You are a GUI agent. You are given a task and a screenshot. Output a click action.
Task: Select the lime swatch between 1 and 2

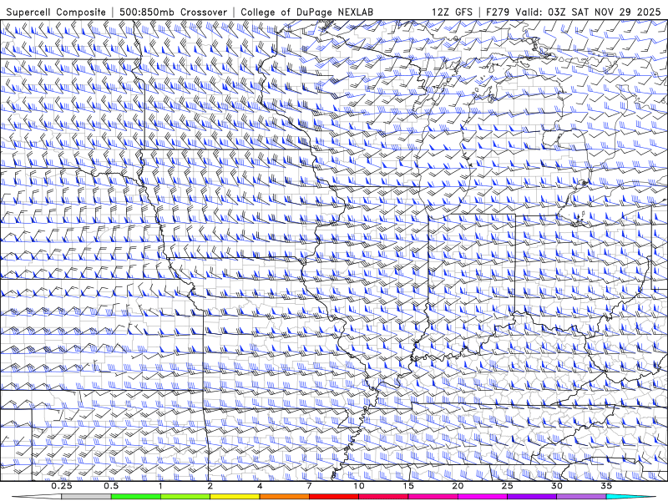click(185, 497)
